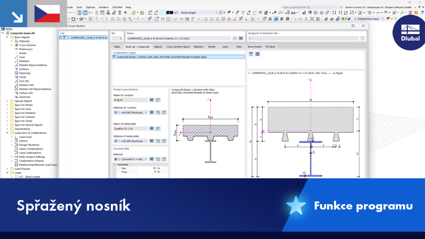Click the h_slab value 8 field

click(147, 172)
